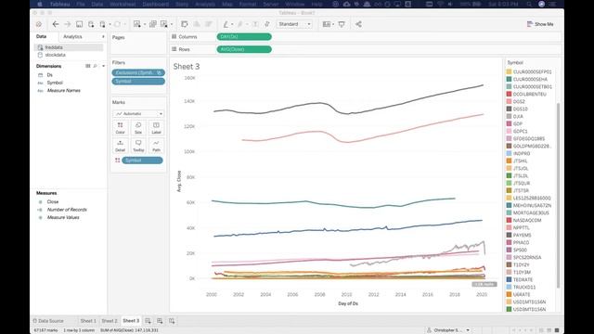594x334 pixels.
Task: Select the Symbol dimension field
Action: tap(55, 83)
